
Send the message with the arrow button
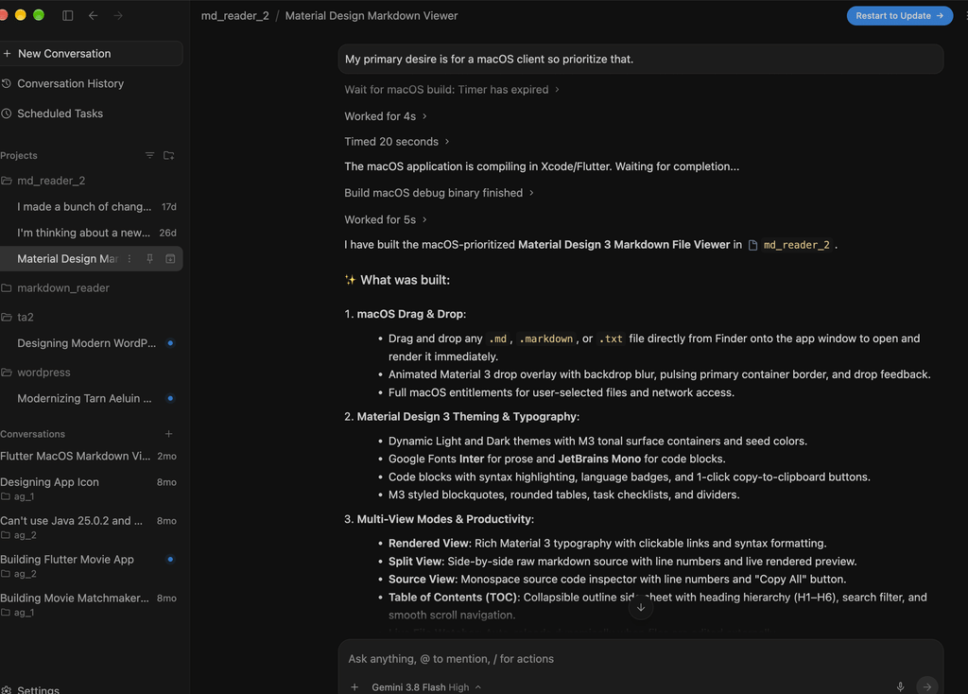coord(926,686)
